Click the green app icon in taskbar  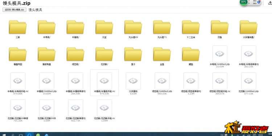coord(38,135)
